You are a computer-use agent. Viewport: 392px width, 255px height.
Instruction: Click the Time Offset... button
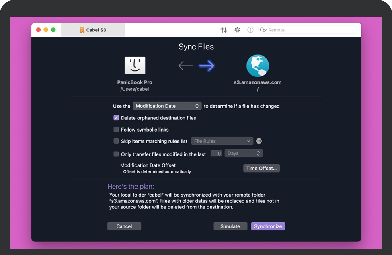click(x=261, y=168)
